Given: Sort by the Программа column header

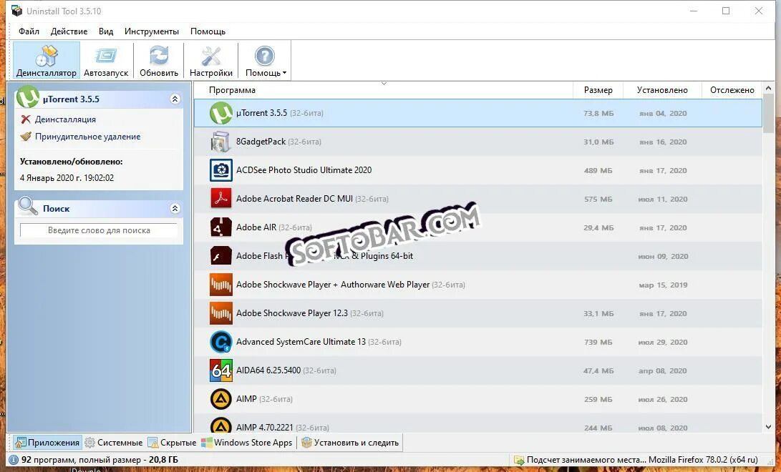Looking at the screenshot, I should (232, 90).
